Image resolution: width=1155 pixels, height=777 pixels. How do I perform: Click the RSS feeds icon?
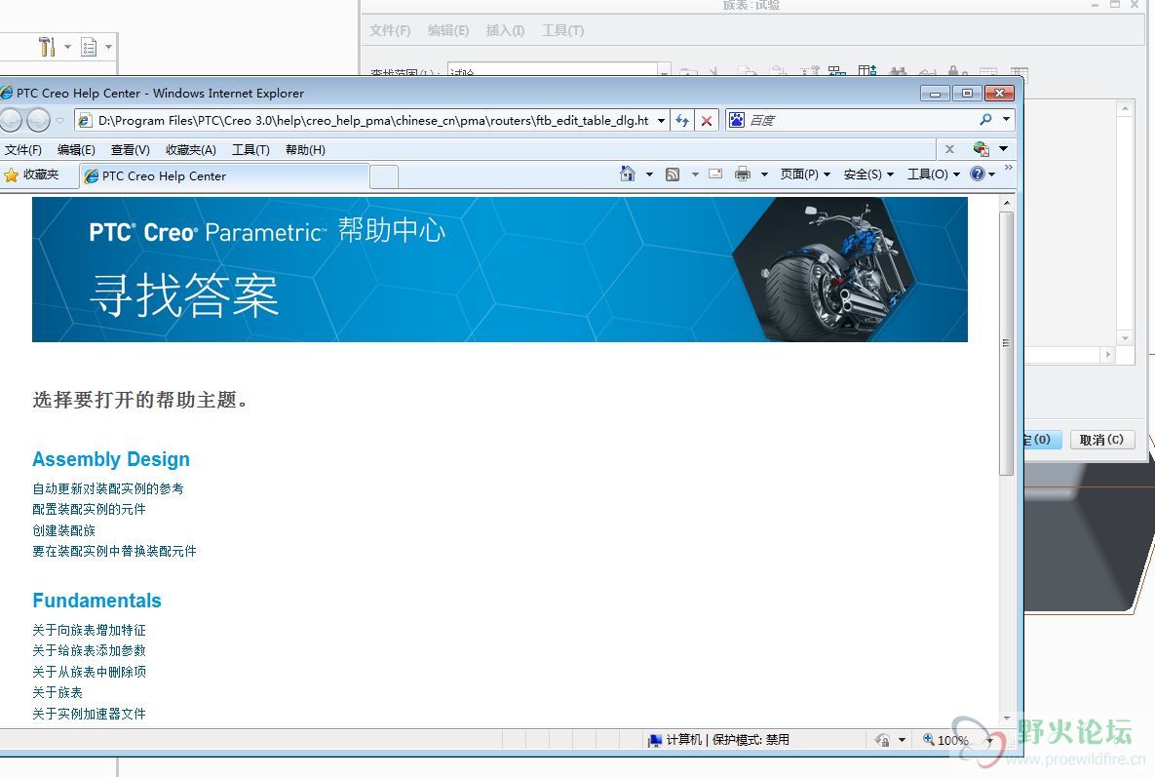point(673,175)
